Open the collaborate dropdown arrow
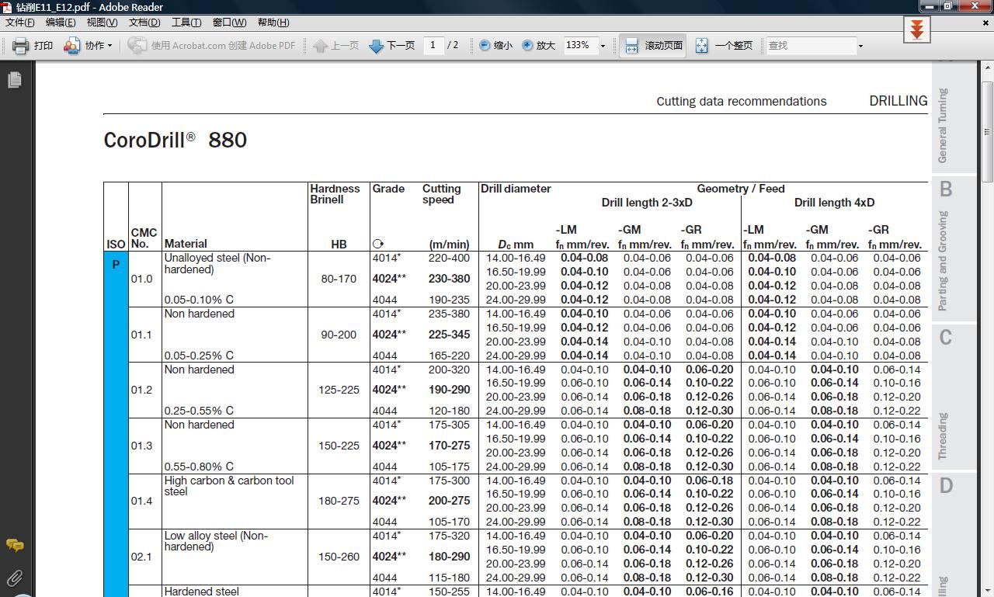 tap(109, 46)
